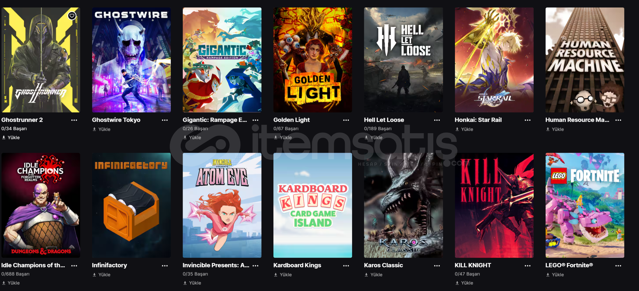Open more options for Honkai: Star Rail
The width and height of the screenshot is (639, 291).
pos(527,120)
